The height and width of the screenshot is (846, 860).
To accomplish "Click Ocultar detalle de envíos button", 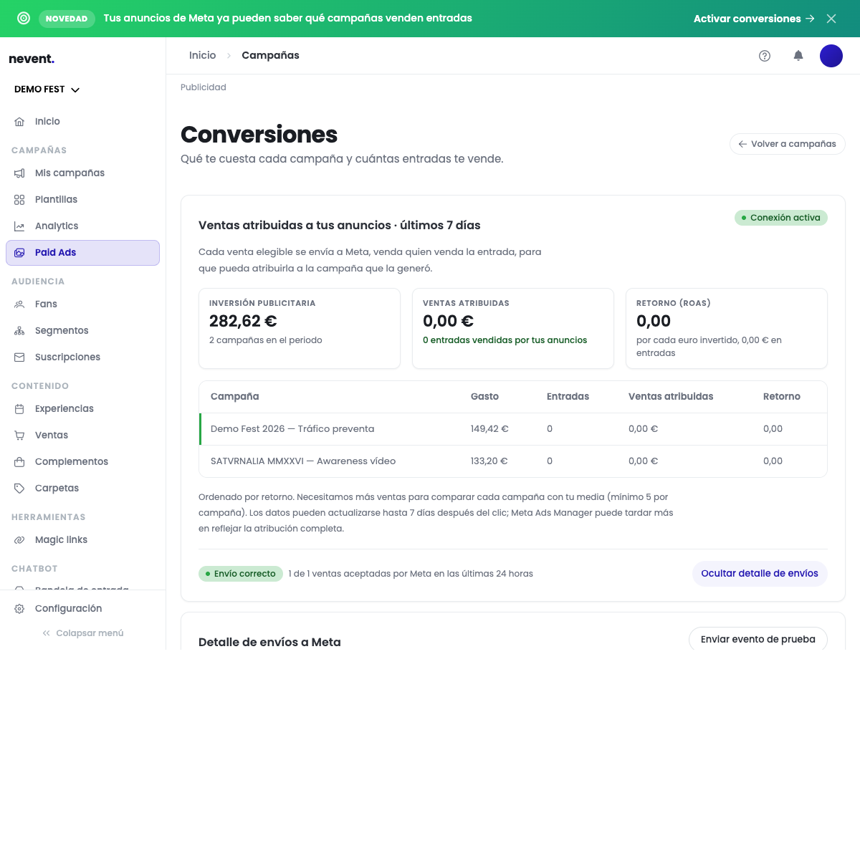I will (x=760, y=574).
